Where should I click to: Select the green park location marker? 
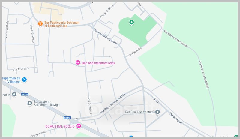131,22
